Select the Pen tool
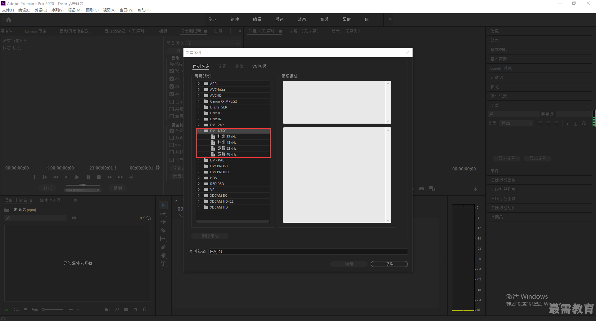 click(x=163, y=247)
